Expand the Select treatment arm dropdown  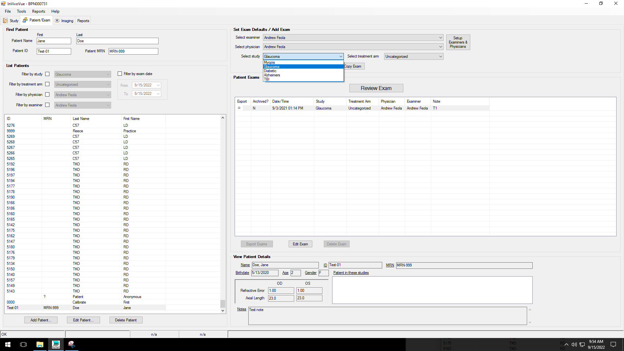tap(440, 57)
